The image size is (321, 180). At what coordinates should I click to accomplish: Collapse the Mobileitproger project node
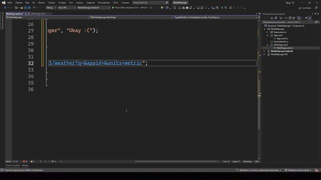[264, 29]
